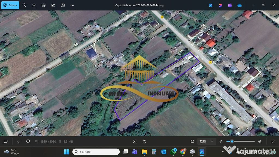Click the zoom-out magnifier

(x=221, y=141)
